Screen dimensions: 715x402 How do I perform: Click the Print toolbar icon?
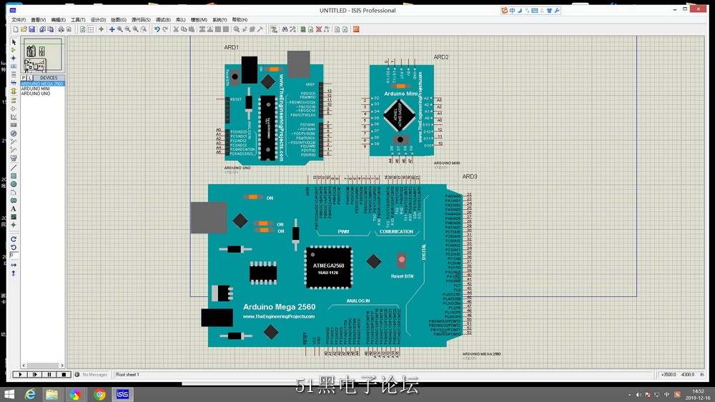click(61, 29)
